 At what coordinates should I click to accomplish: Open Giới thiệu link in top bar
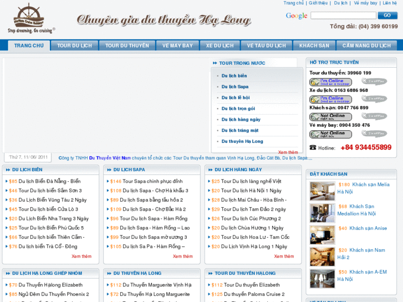(318, 3)
